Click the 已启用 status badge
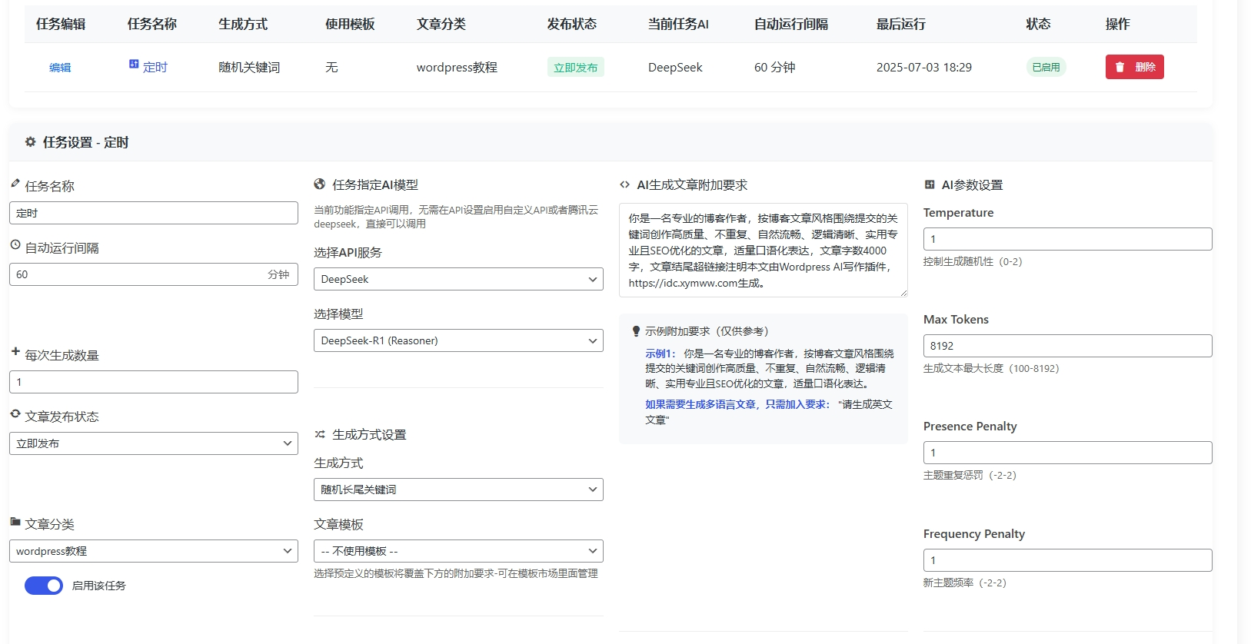Screen dimensions: 1251x644 pos(1046,67)
